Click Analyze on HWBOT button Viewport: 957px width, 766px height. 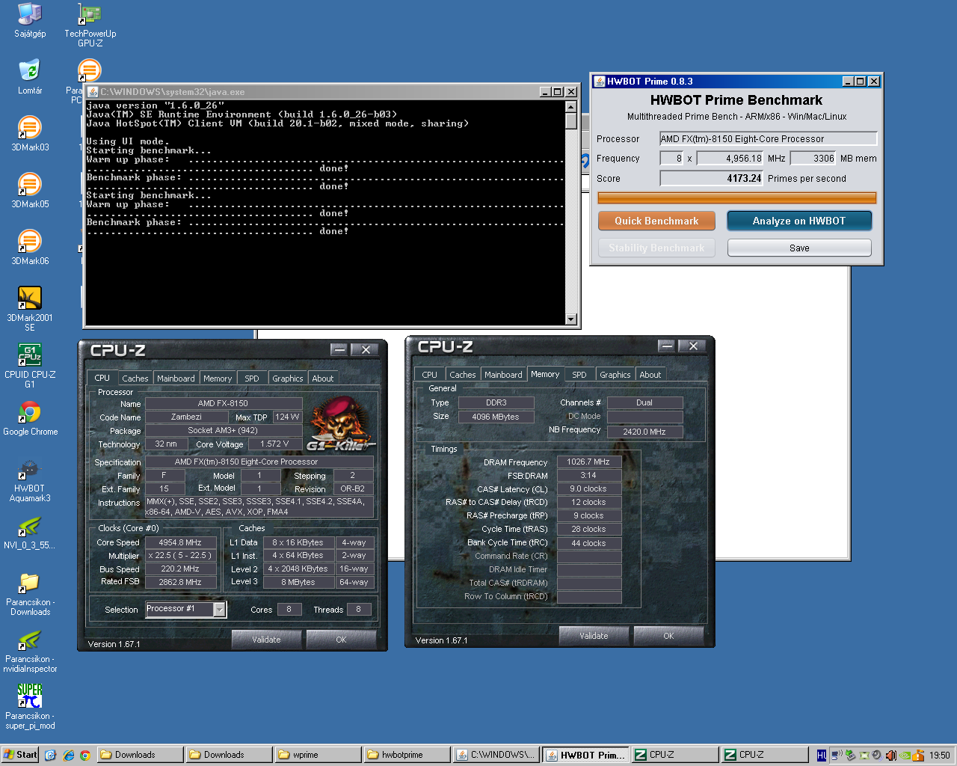coord(799,221)
